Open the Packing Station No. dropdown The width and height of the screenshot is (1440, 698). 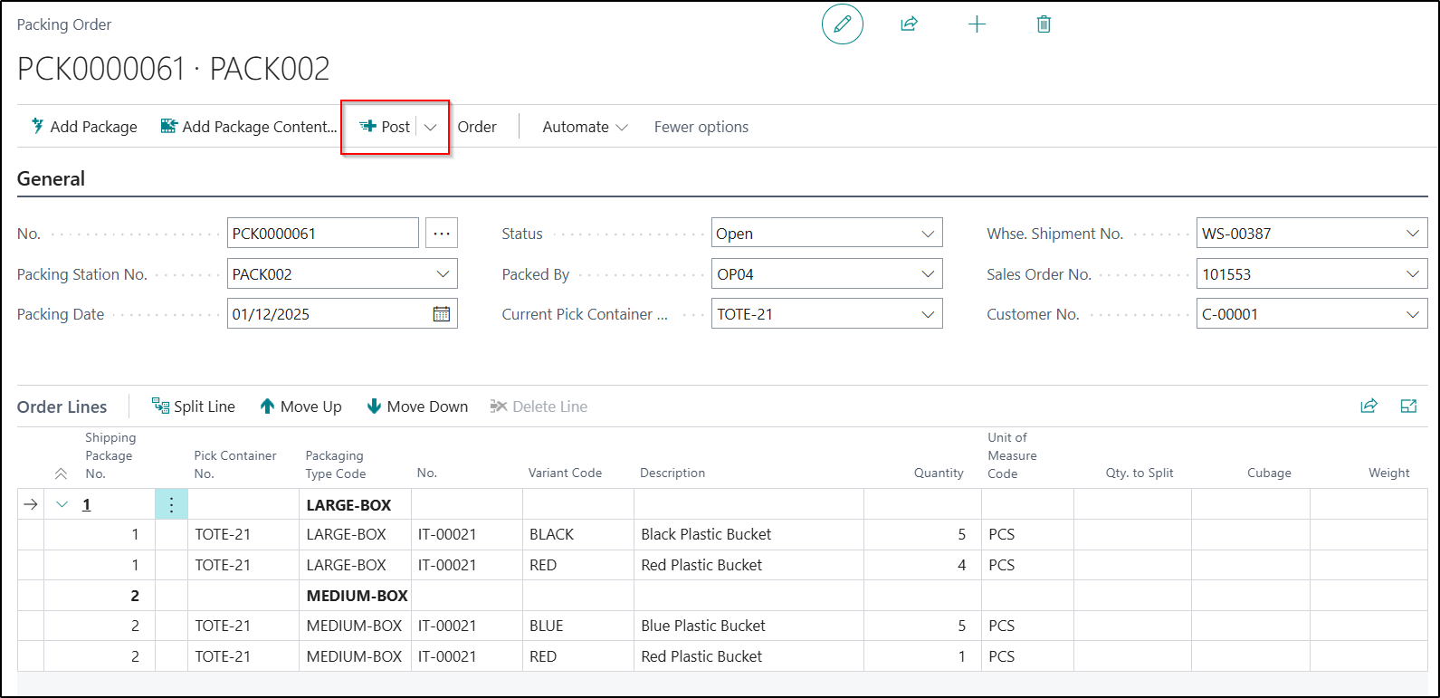(443, 274)
